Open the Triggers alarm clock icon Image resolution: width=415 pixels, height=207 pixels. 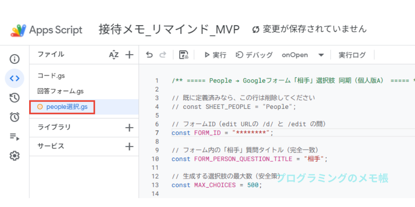(15, 117)
